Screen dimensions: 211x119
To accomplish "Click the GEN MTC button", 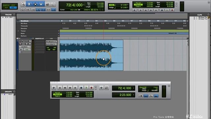I will (x=106, y=88).
